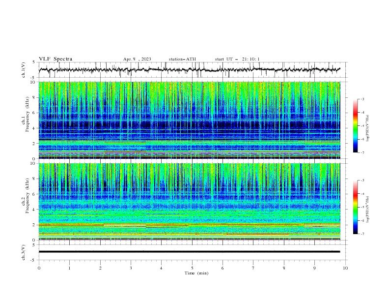The width and height of the screenshot is (389, 301).
Task: Select the log(PSD) label beside ch.2 color bar
Action: [x=368, y=210]
